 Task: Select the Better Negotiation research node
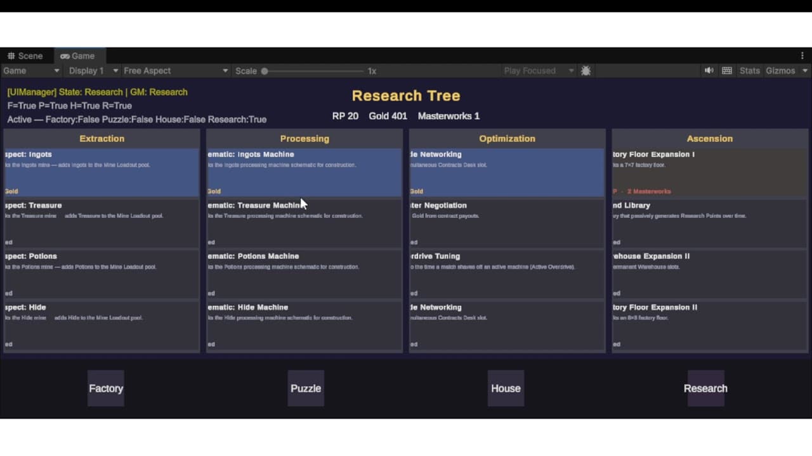click(x=507, y=224)
